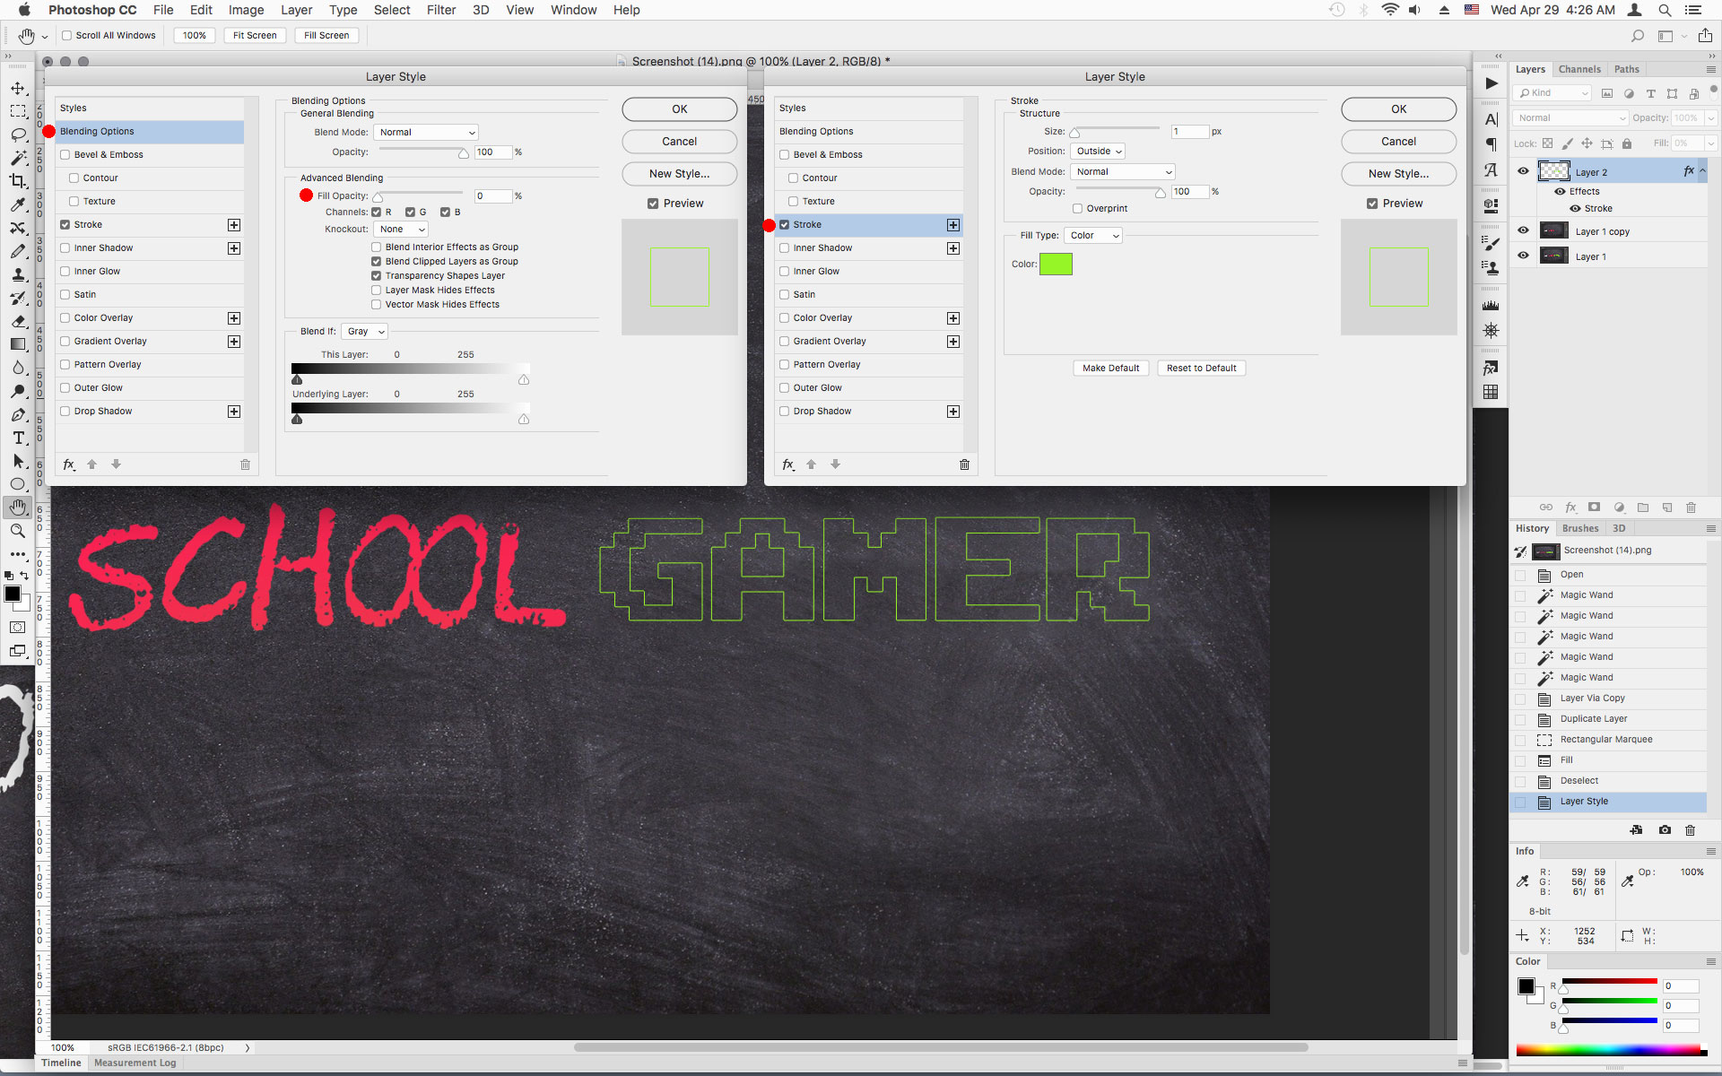Open the Fill Type dropdown in Stroke

[1093, 234]
